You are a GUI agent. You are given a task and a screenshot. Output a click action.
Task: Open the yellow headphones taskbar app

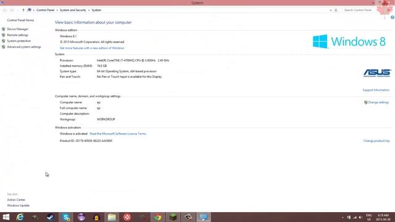tap(96, 217)
